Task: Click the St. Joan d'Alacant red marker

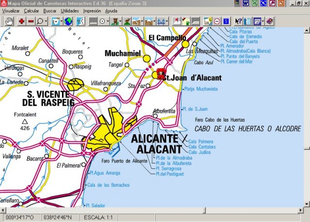Action: [x=162, y=72]
